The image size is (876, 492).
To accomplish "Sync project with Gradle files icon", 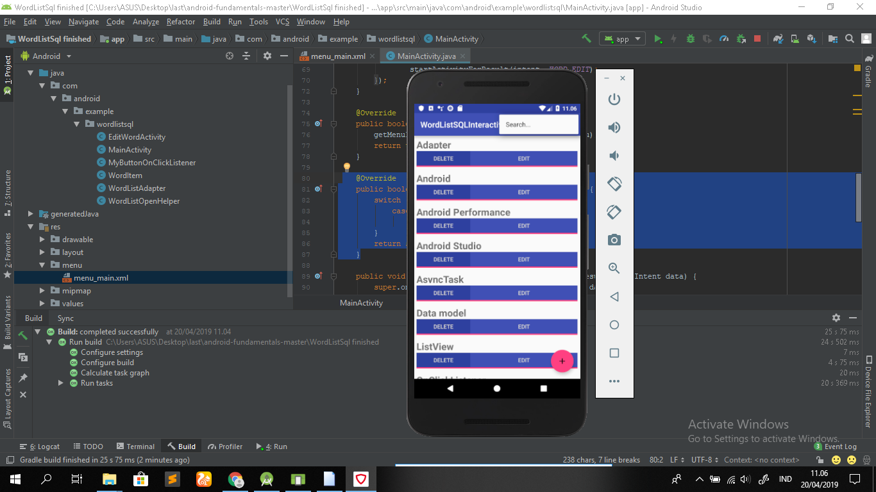I will (778, 38).
